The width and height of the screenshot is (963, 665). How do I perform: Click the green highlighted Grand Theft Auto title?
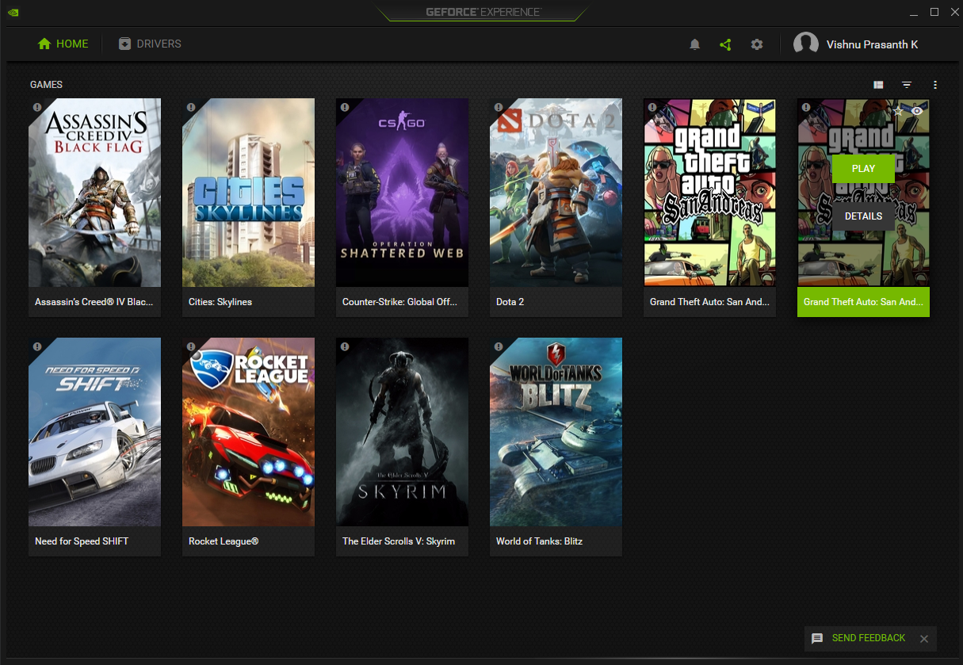coord(863,302)
